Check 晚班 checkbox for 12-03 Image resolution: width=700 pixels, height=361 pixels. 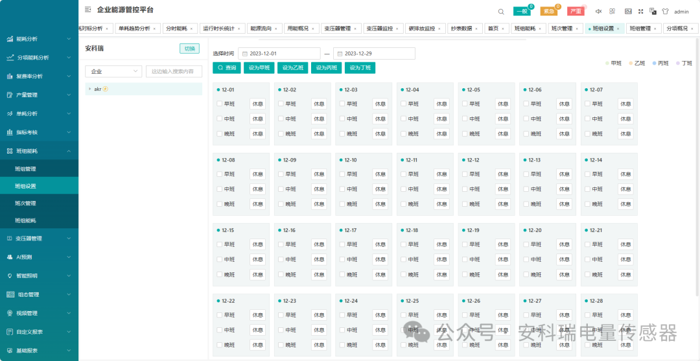pos(342,134)
